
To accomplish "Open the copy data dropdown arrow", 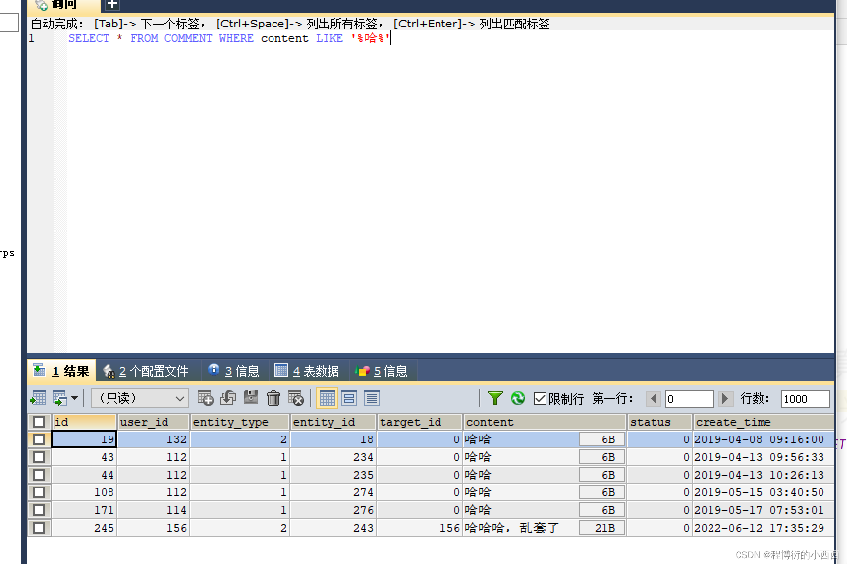I will (75, 398).
